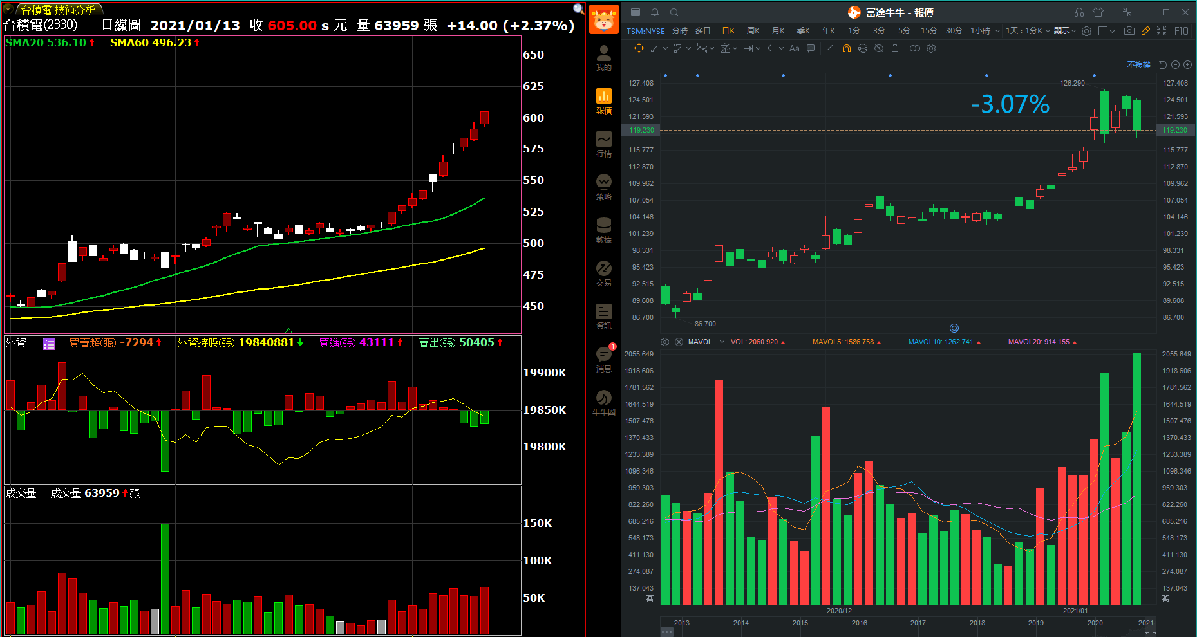Open the 數據 data sidebar item
The width and height of the screenshot is (1197, 637).
click(x=603, y=230)
